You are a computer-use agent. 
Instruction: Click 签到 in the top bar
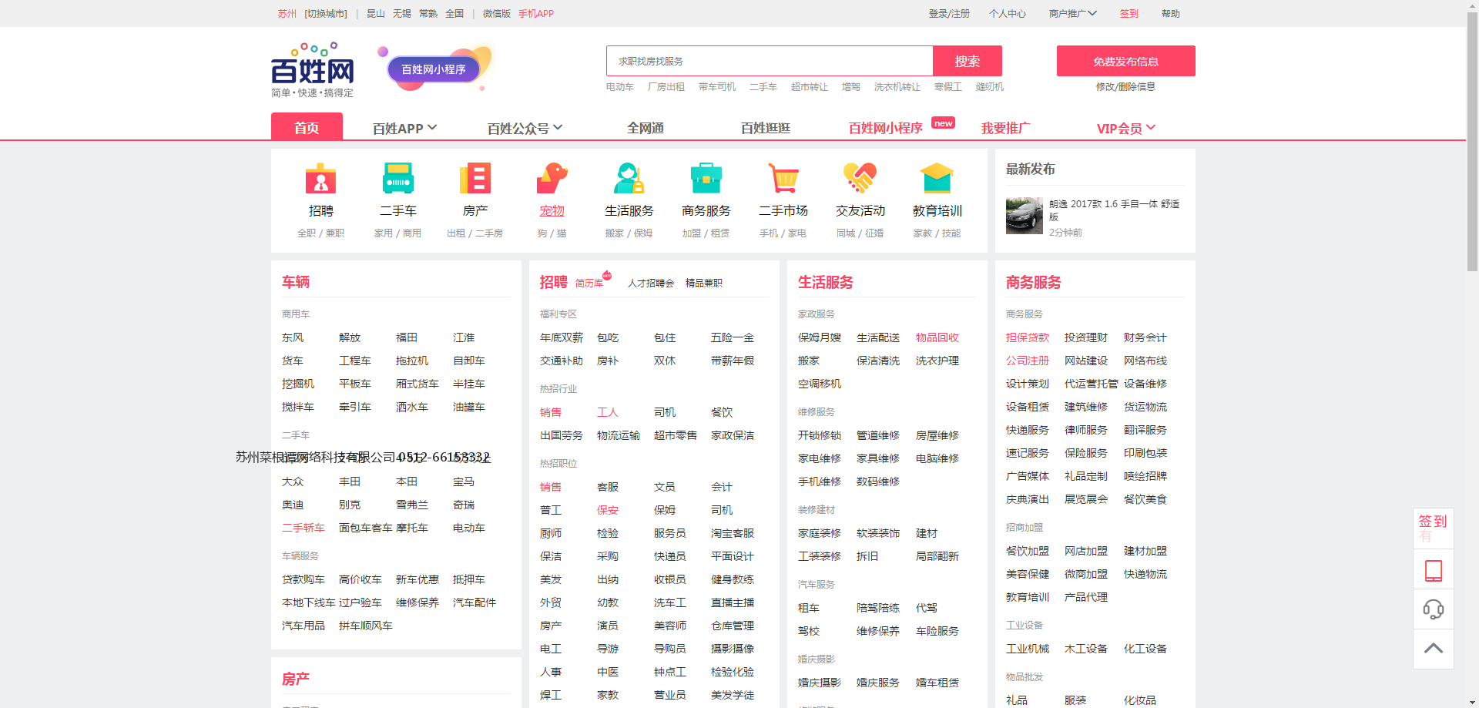1129,14
